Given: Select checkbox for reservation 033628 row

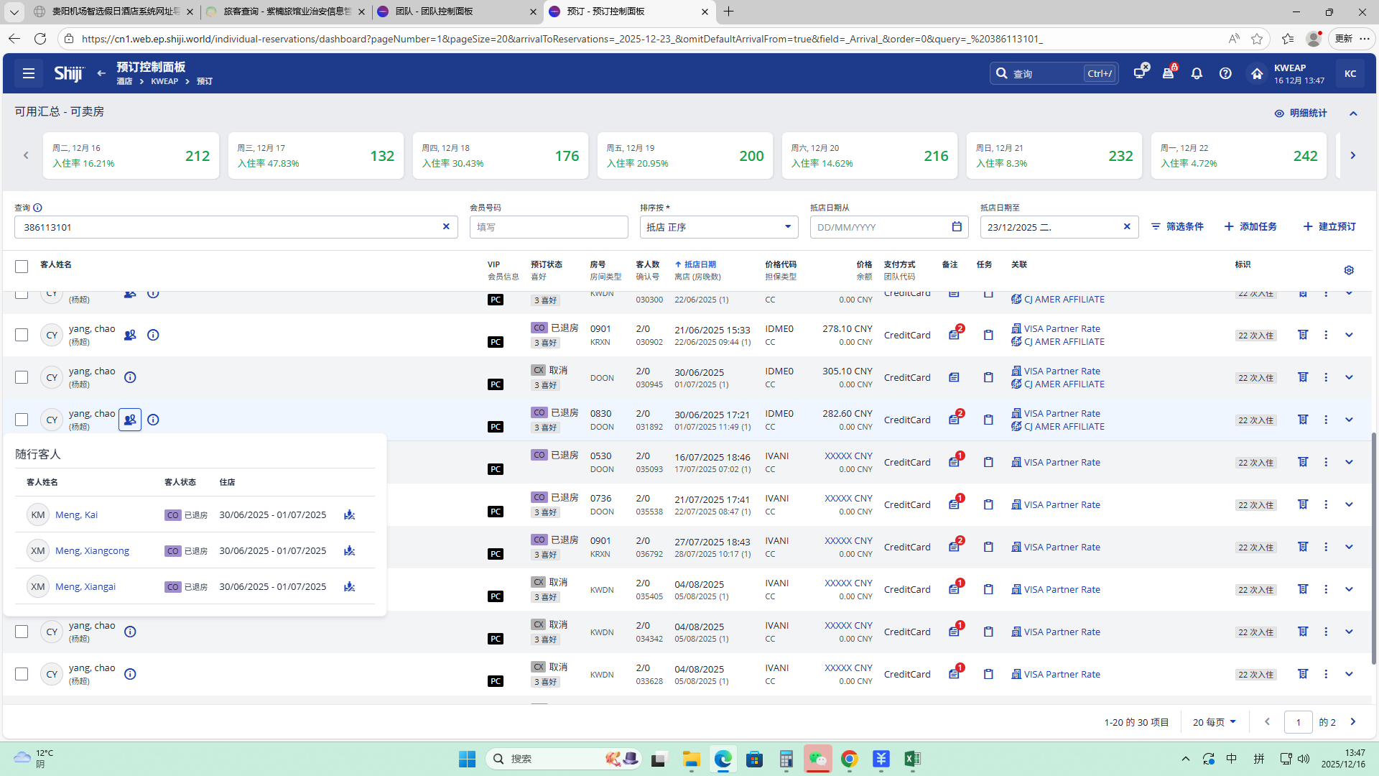Looking at the screenshot, I should 22,674.
